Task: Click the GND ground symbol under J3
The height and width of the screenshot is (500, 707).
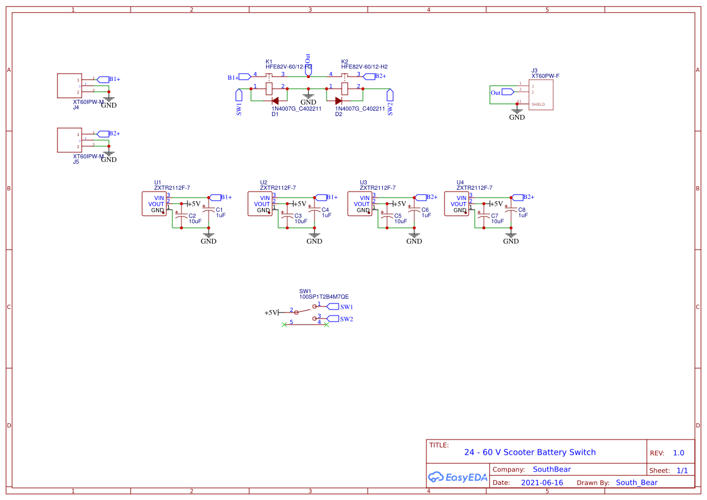Action: pyautogui.click(x=517, y=111)
